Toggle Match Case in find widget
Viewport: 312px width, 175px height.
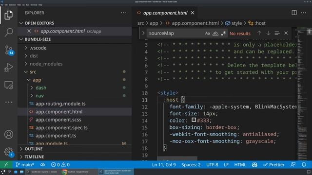207,34
